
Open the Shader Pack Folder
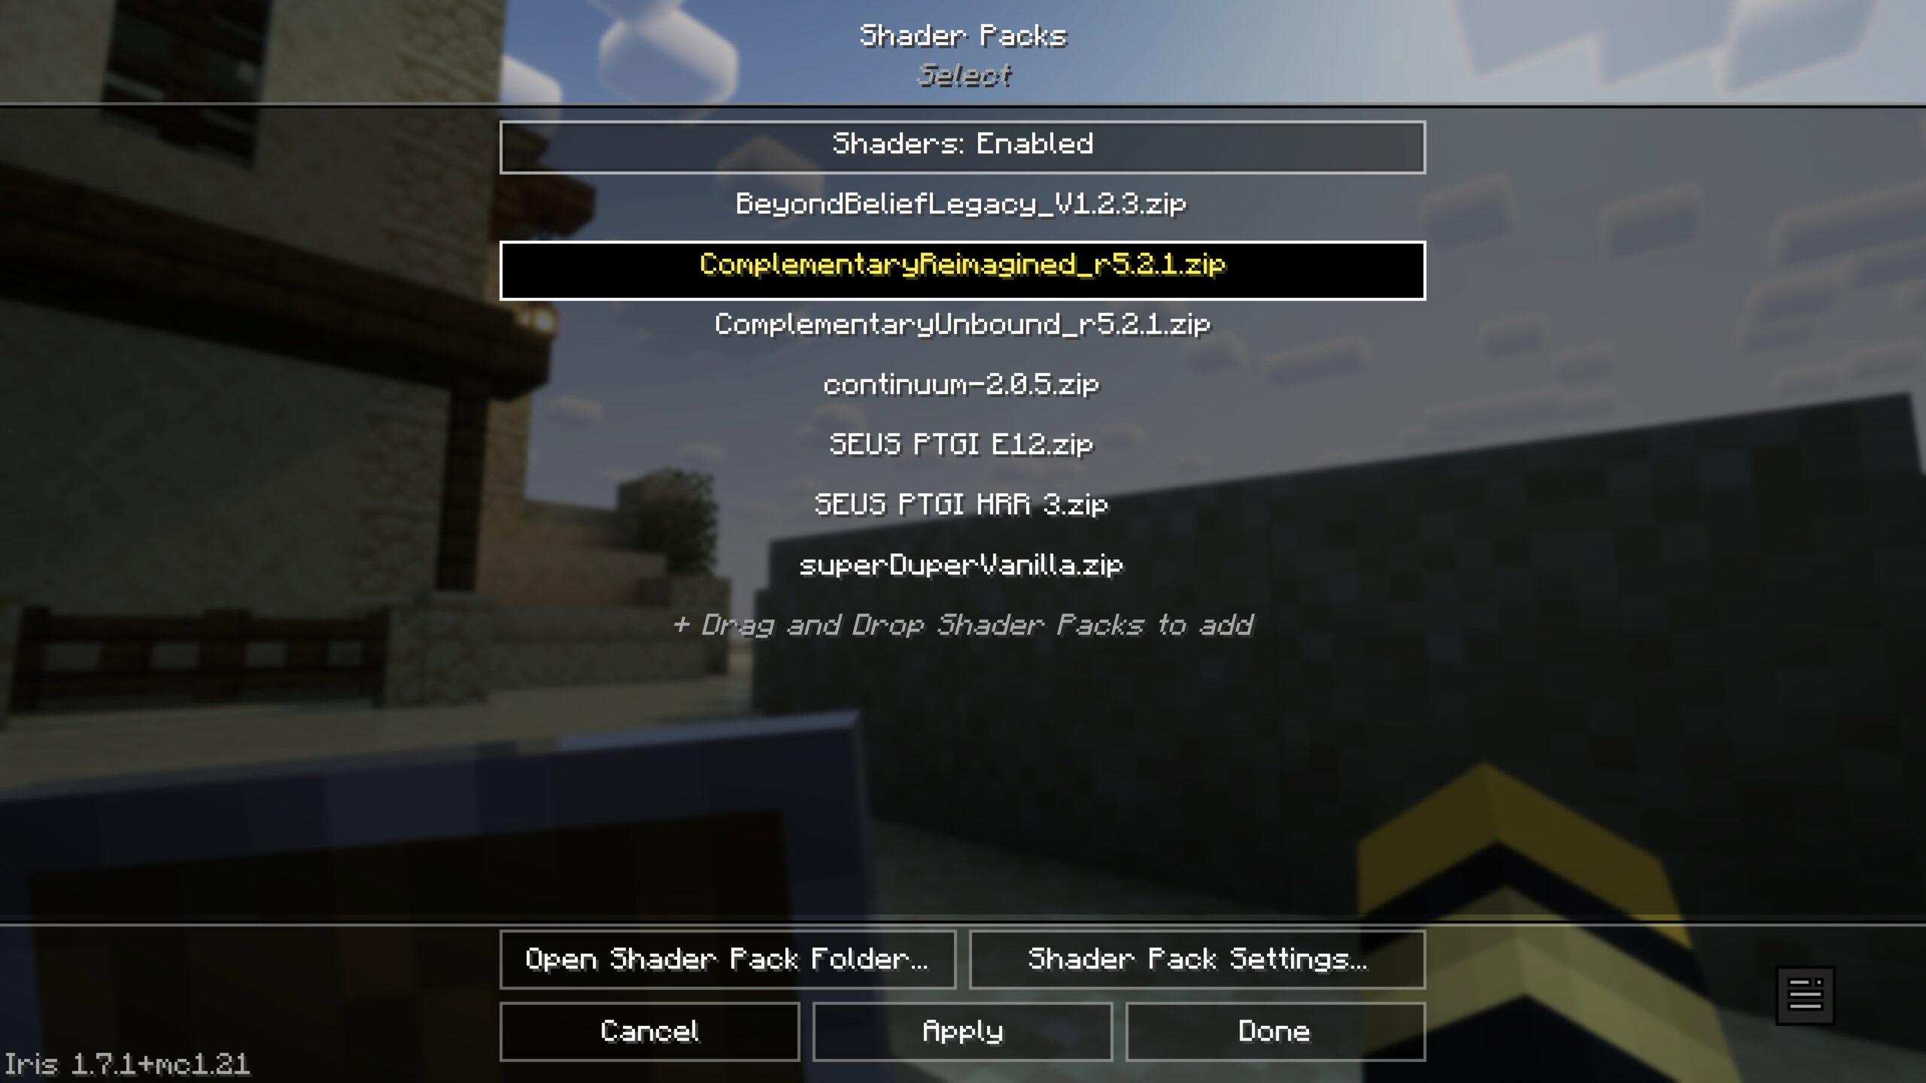tap(726, 959)
